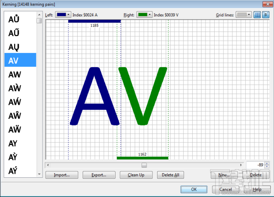Click the slider's left arrow

click(48, 165)
